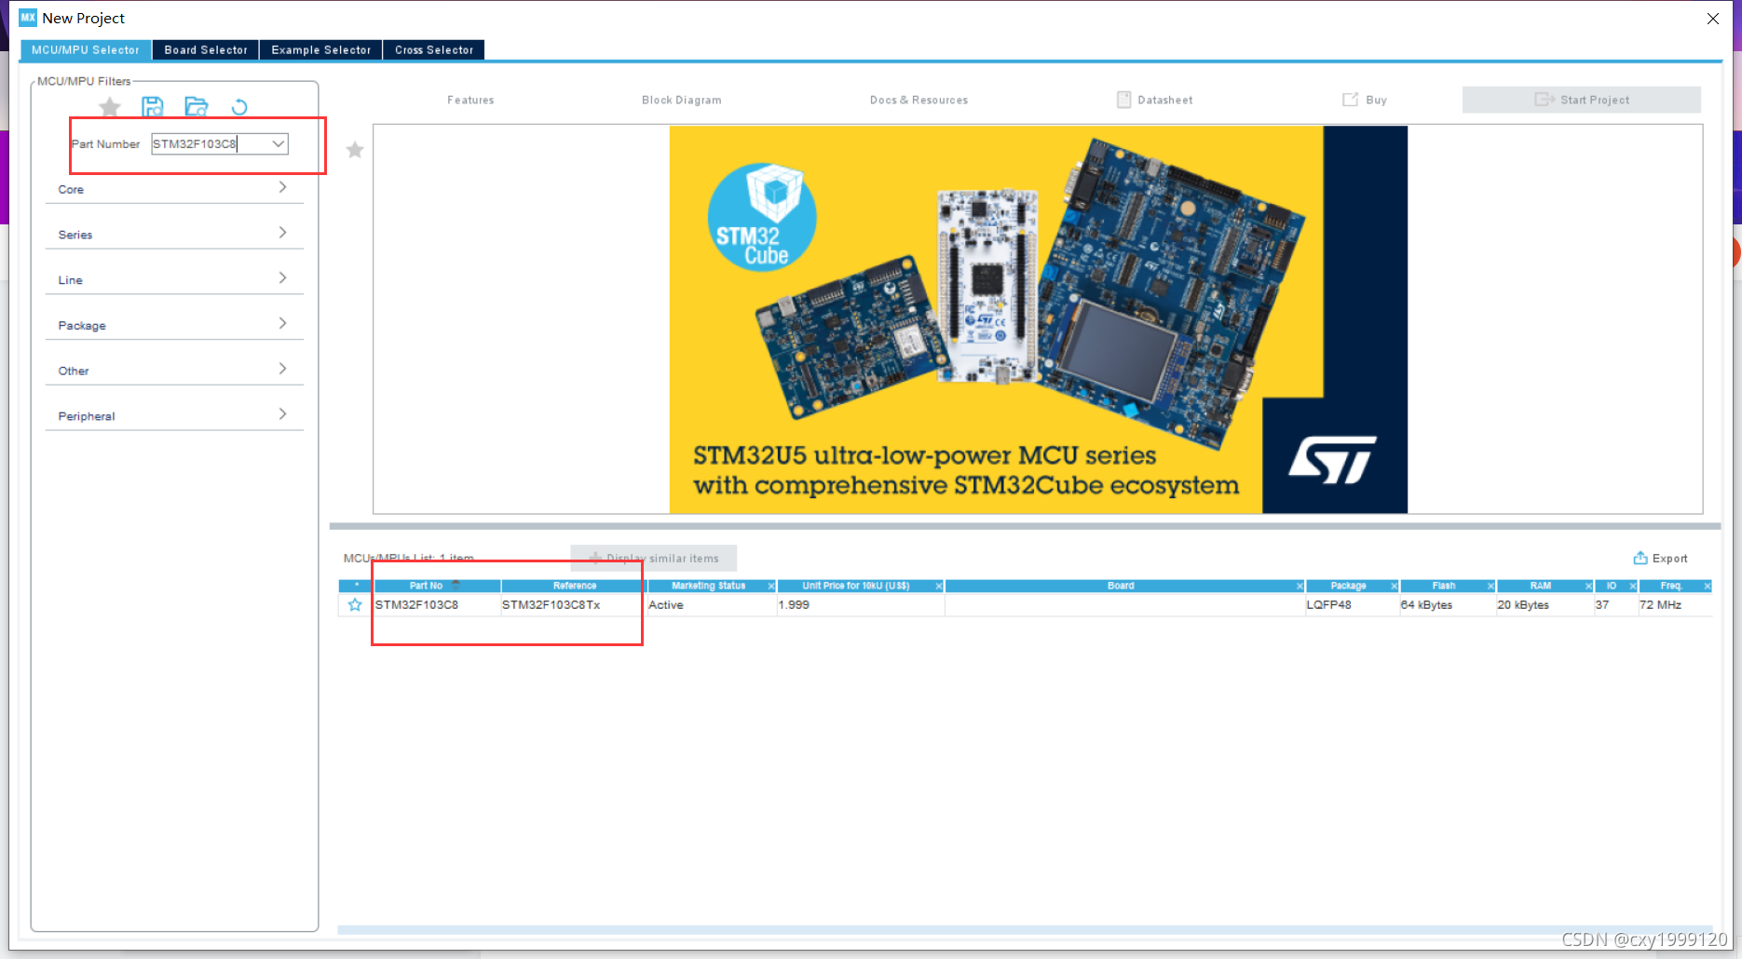Remove the Package column
The width and height of the screenshot is (1742, 959).
tap(1395, 586)
